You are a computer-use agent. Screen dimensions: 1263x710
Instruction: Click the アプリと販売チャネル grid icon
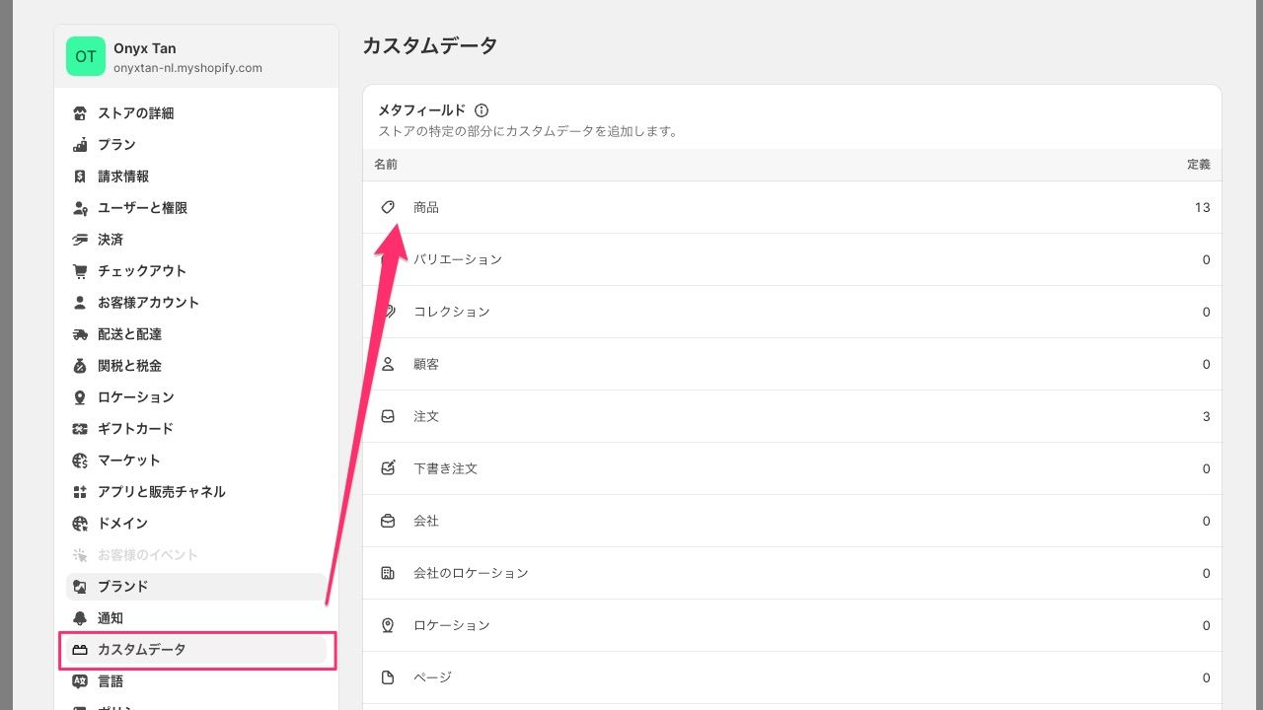(81, 492)
